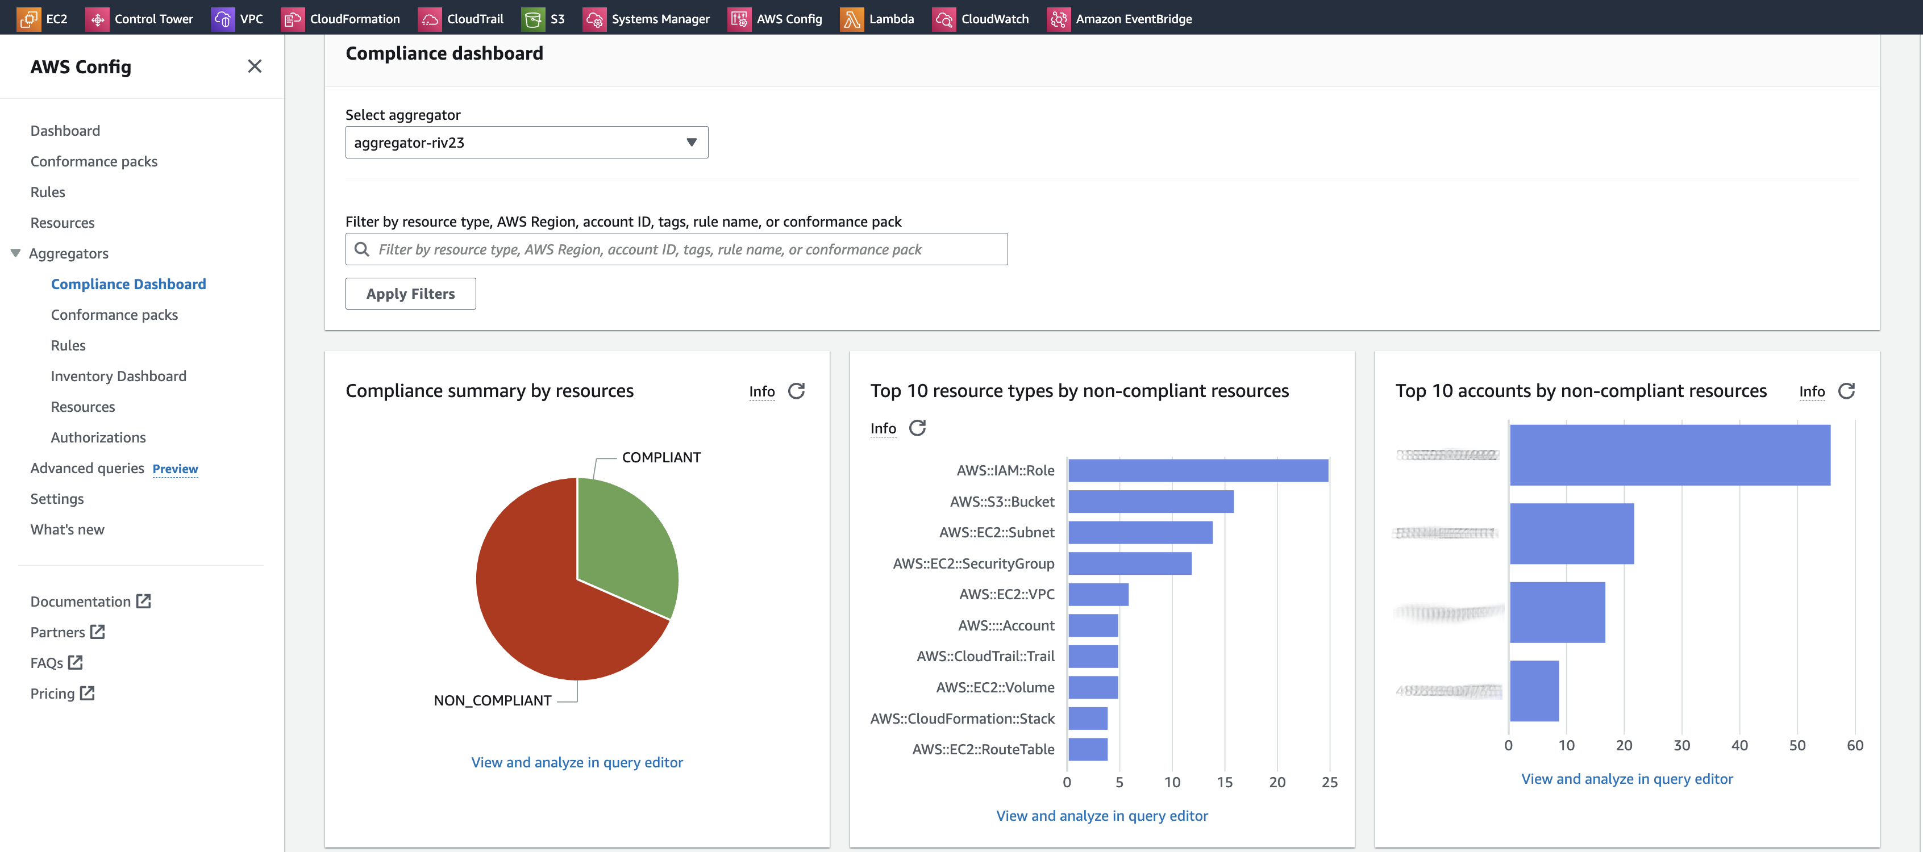
Task: Open the Select aggregator dropdown
Action: [x=526, y=143]
